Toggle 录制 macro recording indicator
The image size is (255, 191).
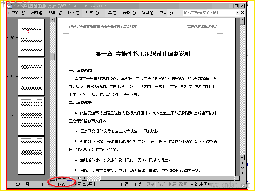(x=150, y=184)
